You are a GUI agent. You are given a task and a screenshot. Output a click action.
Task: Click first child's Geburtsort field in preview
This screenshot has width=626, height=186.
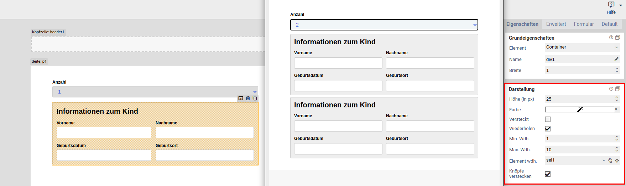pyautogui.click(x=430, y=86)
